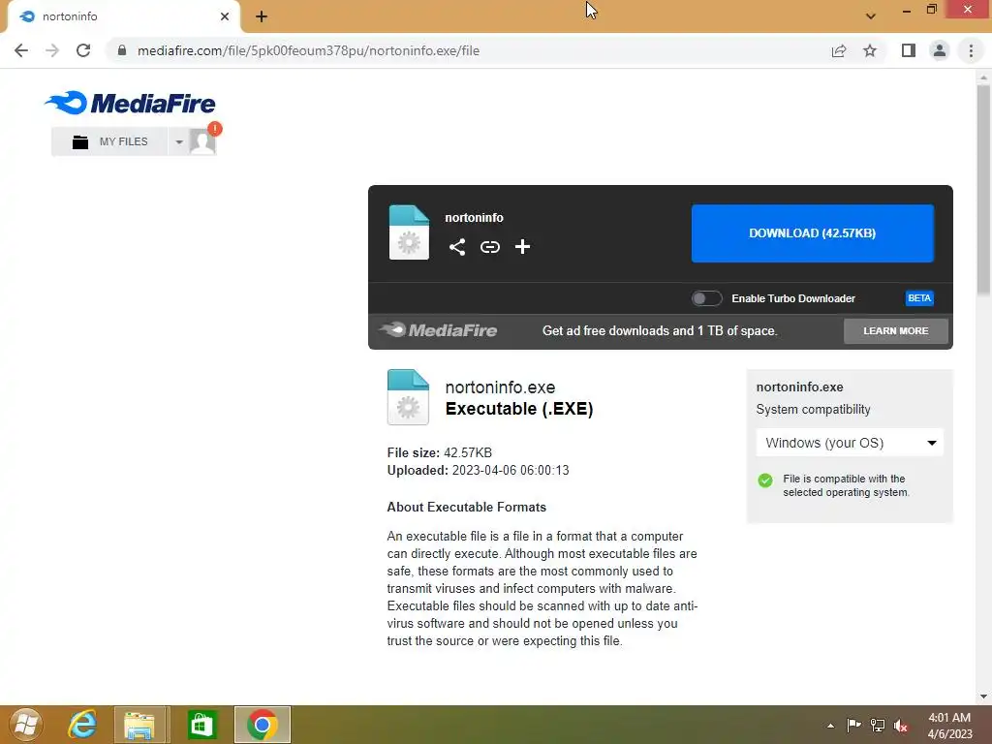Open a new tab with plus button

[x=262, y=16]
